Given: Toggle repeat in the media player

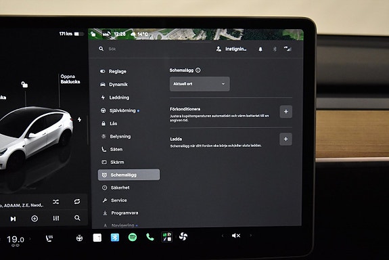Looking at the screenshot, I should point(77,201).
